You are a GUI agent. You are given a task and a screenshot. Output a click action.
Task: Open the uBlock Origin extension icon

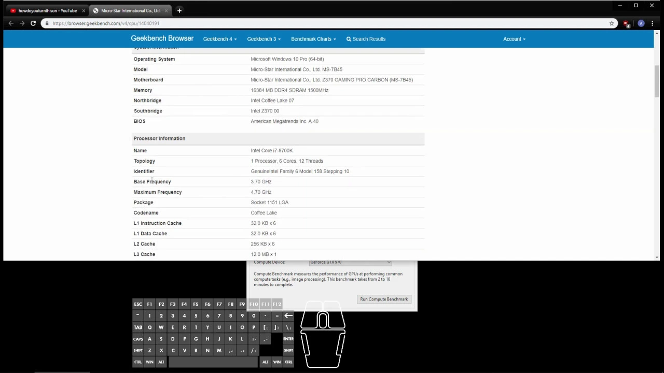tap(626, 23)
